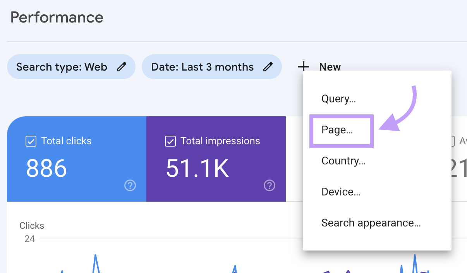Viewport: 467px width, 273px height.
Task: Uncheck the Total clicks checkbox
Action: point(31,141)
